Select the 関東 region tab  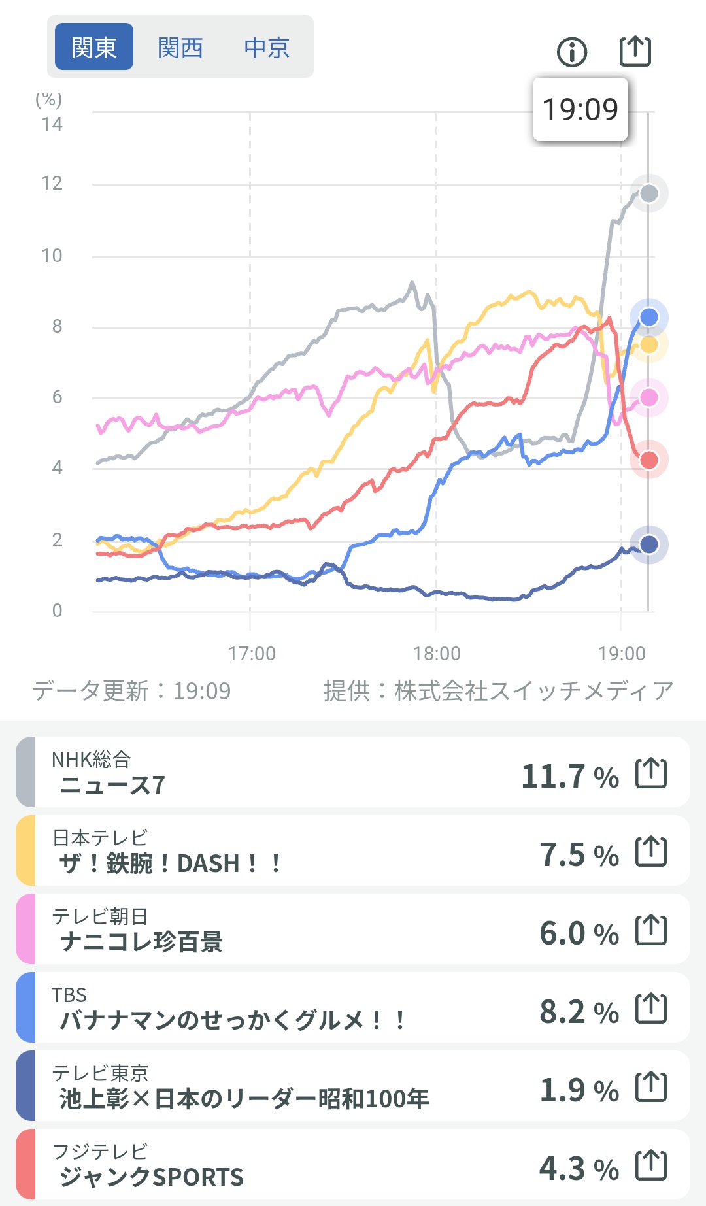point(94,47)
